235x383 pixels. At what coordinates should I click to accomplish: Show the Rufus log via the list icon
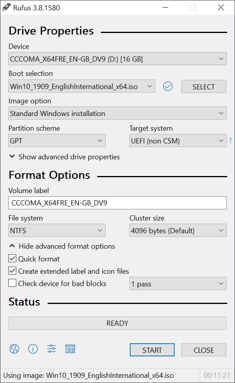click(x=70, y=349)
